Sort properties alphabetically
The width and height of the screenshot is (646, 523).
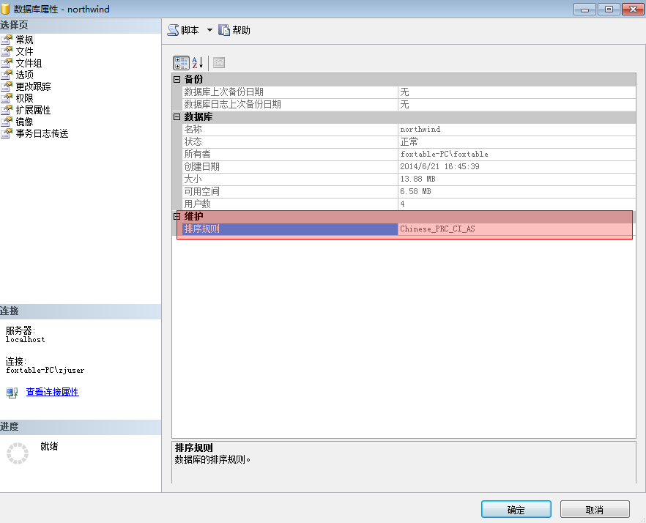point(198,62)
